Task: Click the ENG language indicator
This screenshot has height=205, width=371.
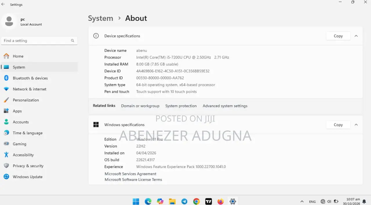Action: (x=312, y=202)
